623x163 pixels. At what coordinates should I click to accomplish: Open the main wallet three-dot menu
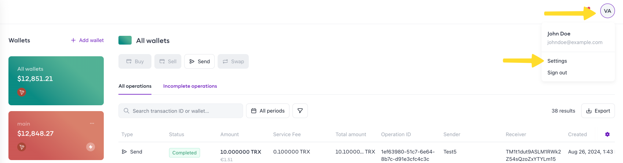[x=92, y=124]
